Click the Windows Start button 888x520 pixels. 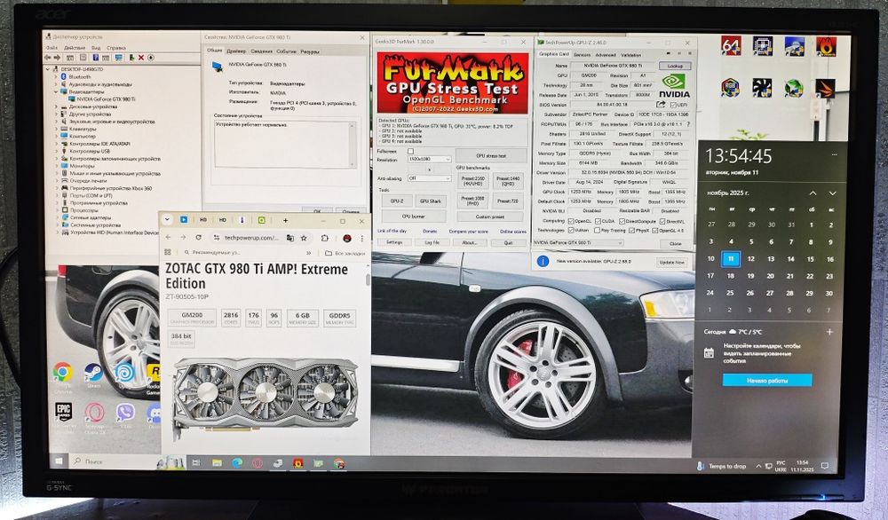click(59, 461)
